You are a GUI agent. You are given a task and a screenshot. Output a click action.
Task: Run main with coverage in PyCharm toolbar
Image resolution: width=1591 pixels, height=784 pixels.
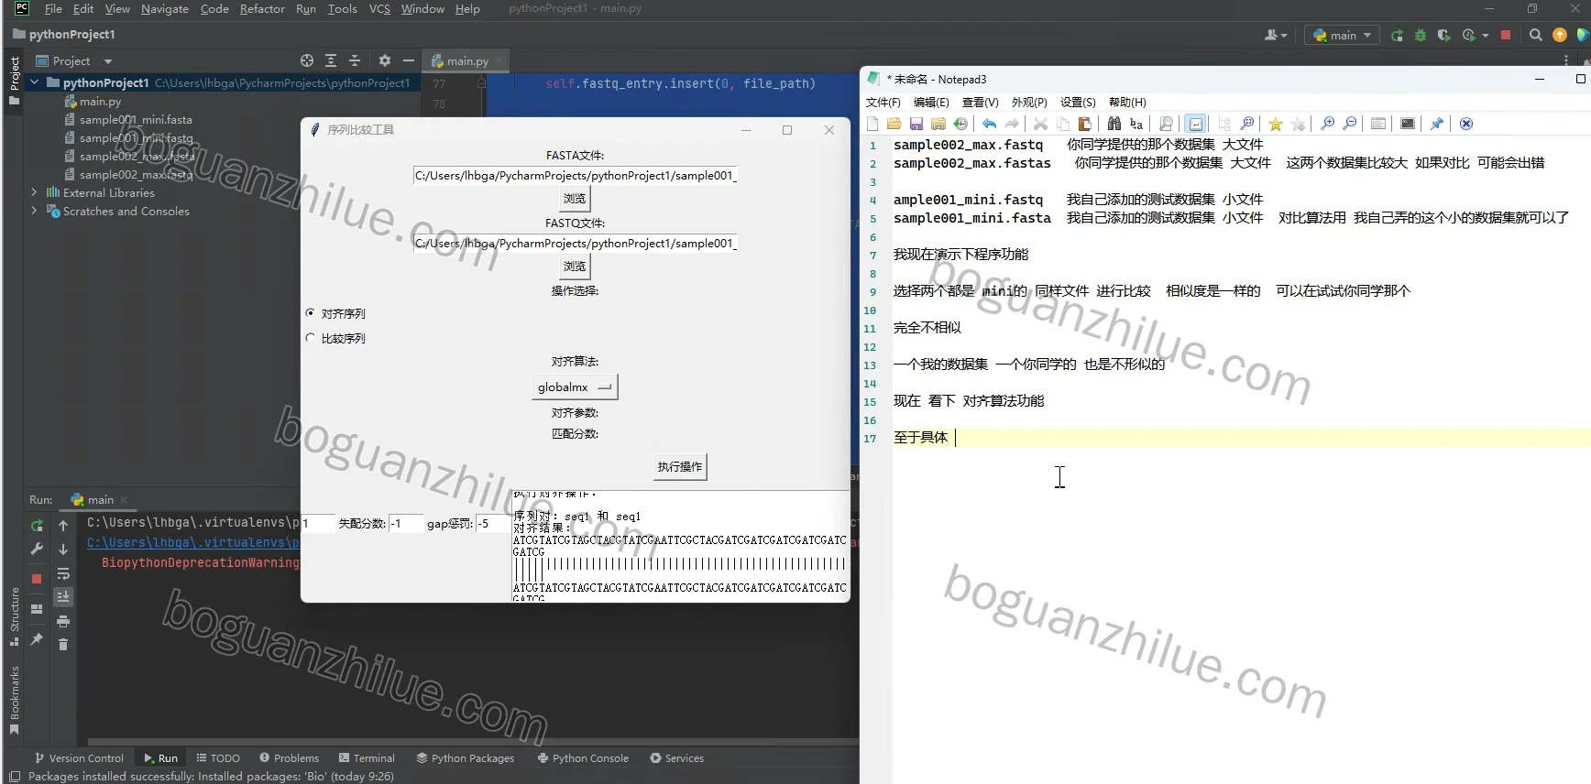pos(1444,35)
